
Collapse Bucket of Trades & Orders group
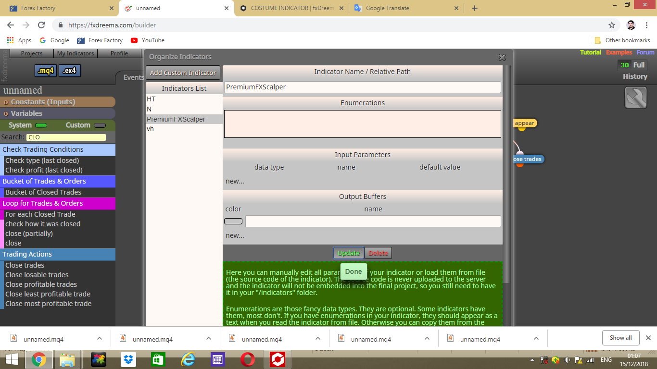(58, 181)
